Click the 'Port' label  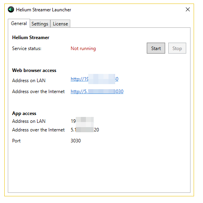point(16,141)
